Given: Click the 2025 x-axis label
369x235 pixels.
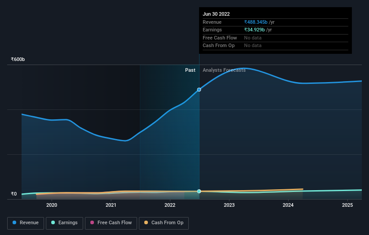Looking at the screenshot, I should pyautogui.click(x=347, y=205).
